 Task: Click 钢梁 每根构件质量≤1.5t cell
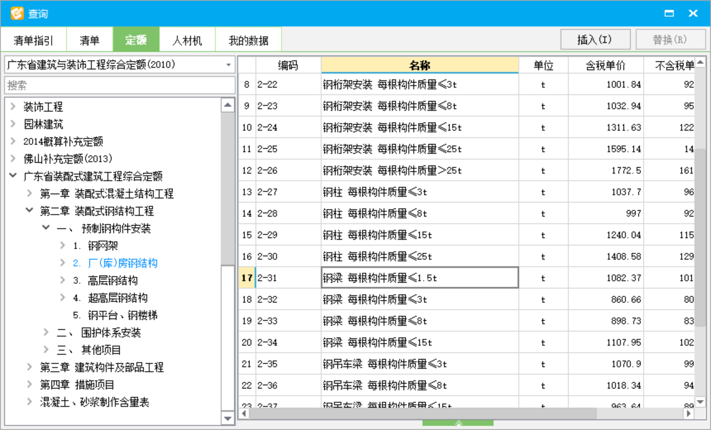coord(420,278)
